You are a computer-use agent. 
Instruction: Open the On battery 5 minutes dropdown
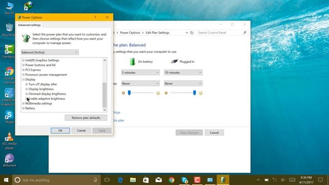(140, 72)
